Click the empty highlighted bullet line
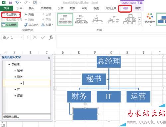Screen dimensions: 166x127 pos(27,83)
